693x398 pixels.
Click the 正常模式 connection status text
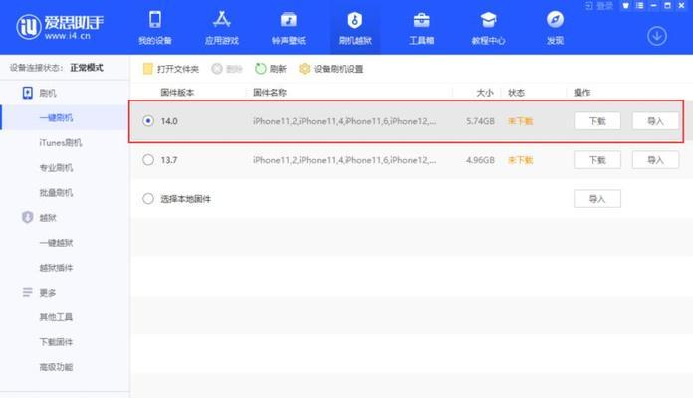(87, 68)
